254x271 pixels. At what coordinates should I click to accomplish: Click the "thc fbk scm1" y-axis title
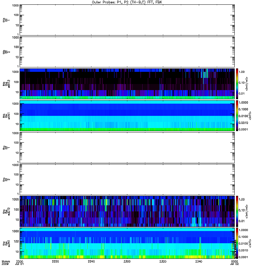[6, 243]
